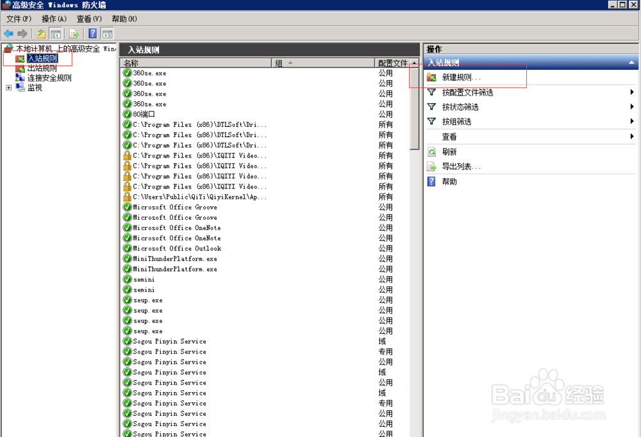Screen dimensions: 641x437
Task: Click the 名称 column header
Action: click(196, 63)
